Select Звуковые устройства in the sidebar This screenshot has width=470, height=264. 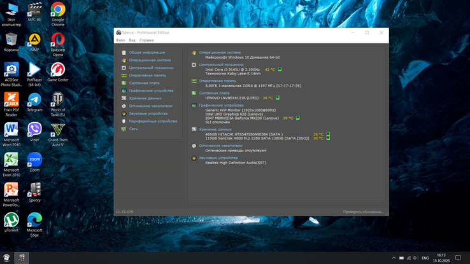click(148, 113)
